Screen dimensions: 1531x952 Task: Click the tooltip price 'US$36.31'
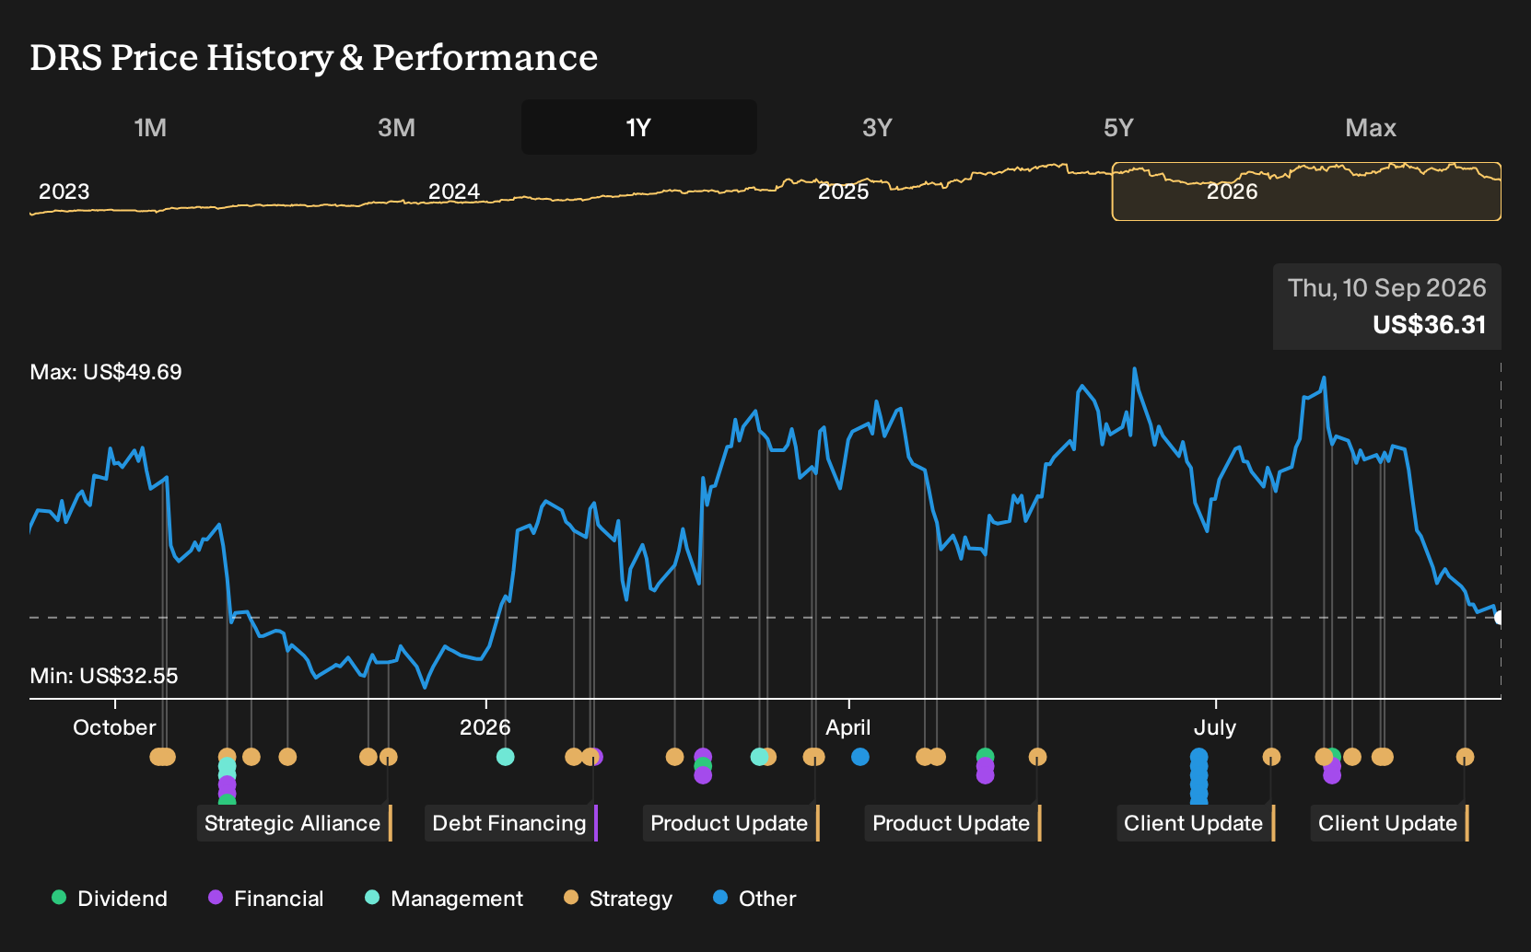(x=1429, y=325)
